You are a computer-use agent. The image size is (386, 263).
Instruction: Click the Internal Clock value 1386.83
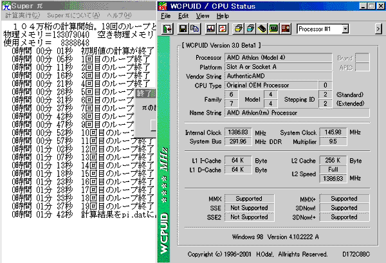pyautogui.click(x=238, y=132)
